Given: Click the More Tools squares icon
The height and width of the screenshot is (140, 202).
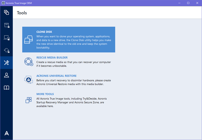Looking at the screenshot, I should 28,100.
